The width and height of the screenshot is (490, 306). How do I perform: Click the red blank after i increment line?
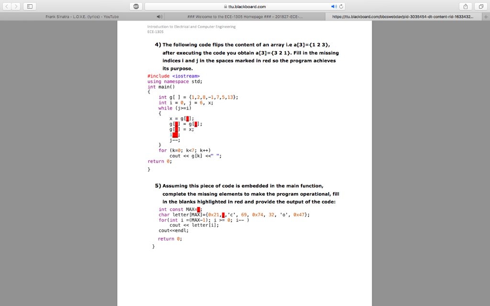coord(175,135)
